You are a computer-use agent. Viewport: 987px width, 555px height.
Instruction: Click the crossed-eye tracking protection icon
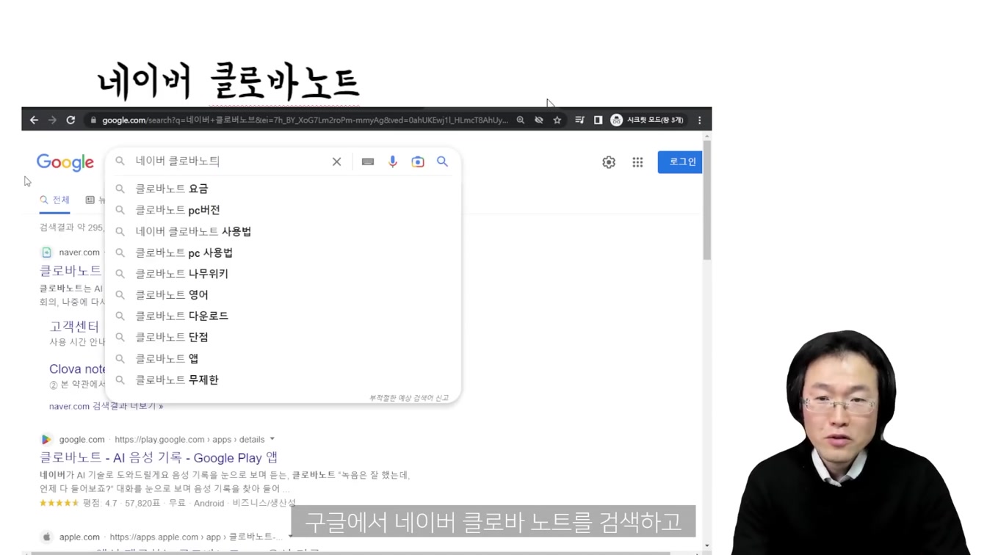click(x=539, y=120)
